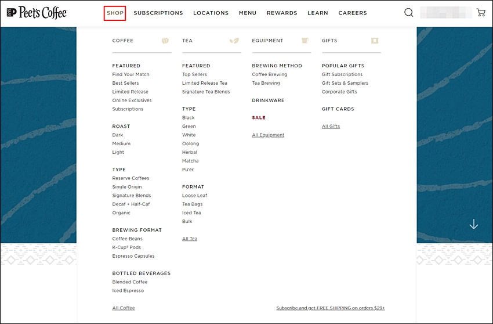Open Reserve Coffees
This screenshot has height=324, width=493.
(130, 178)
